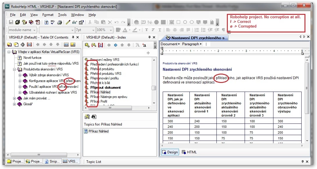317x169 pixels.
Task: Toggle pin on Index pane
Action: coord(149,37)
